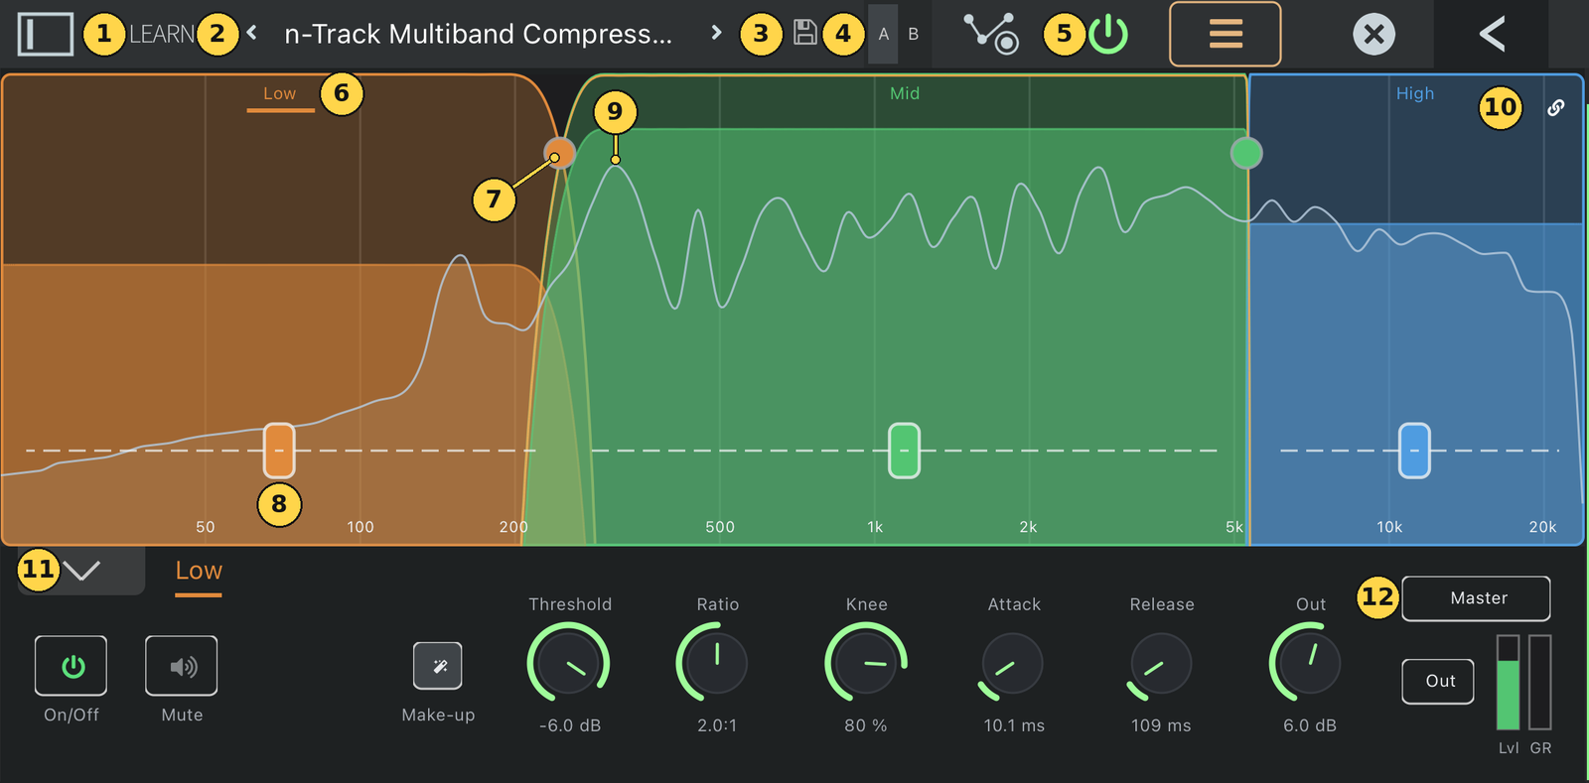The width and height of the screenshot is (1589, 783).
Task: Click the 109 ms release value
Action: click(1161, 725)
